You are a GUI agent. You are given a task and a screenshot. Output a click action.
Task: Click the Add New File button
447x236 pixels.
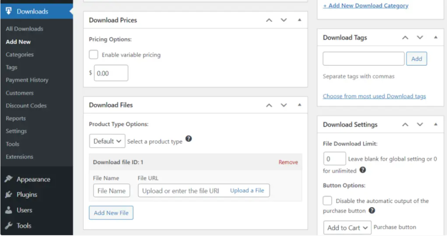111,213
